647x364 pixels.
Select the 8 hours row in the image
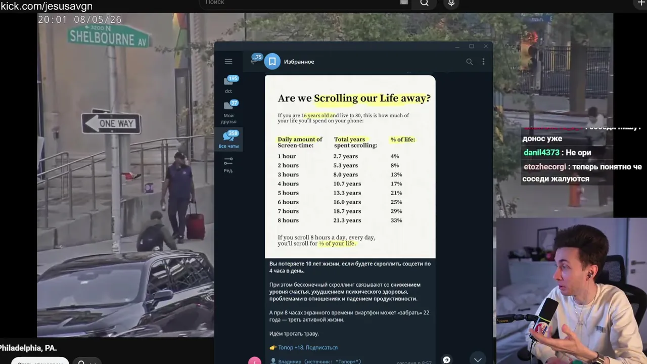click(x=340, y=220)
